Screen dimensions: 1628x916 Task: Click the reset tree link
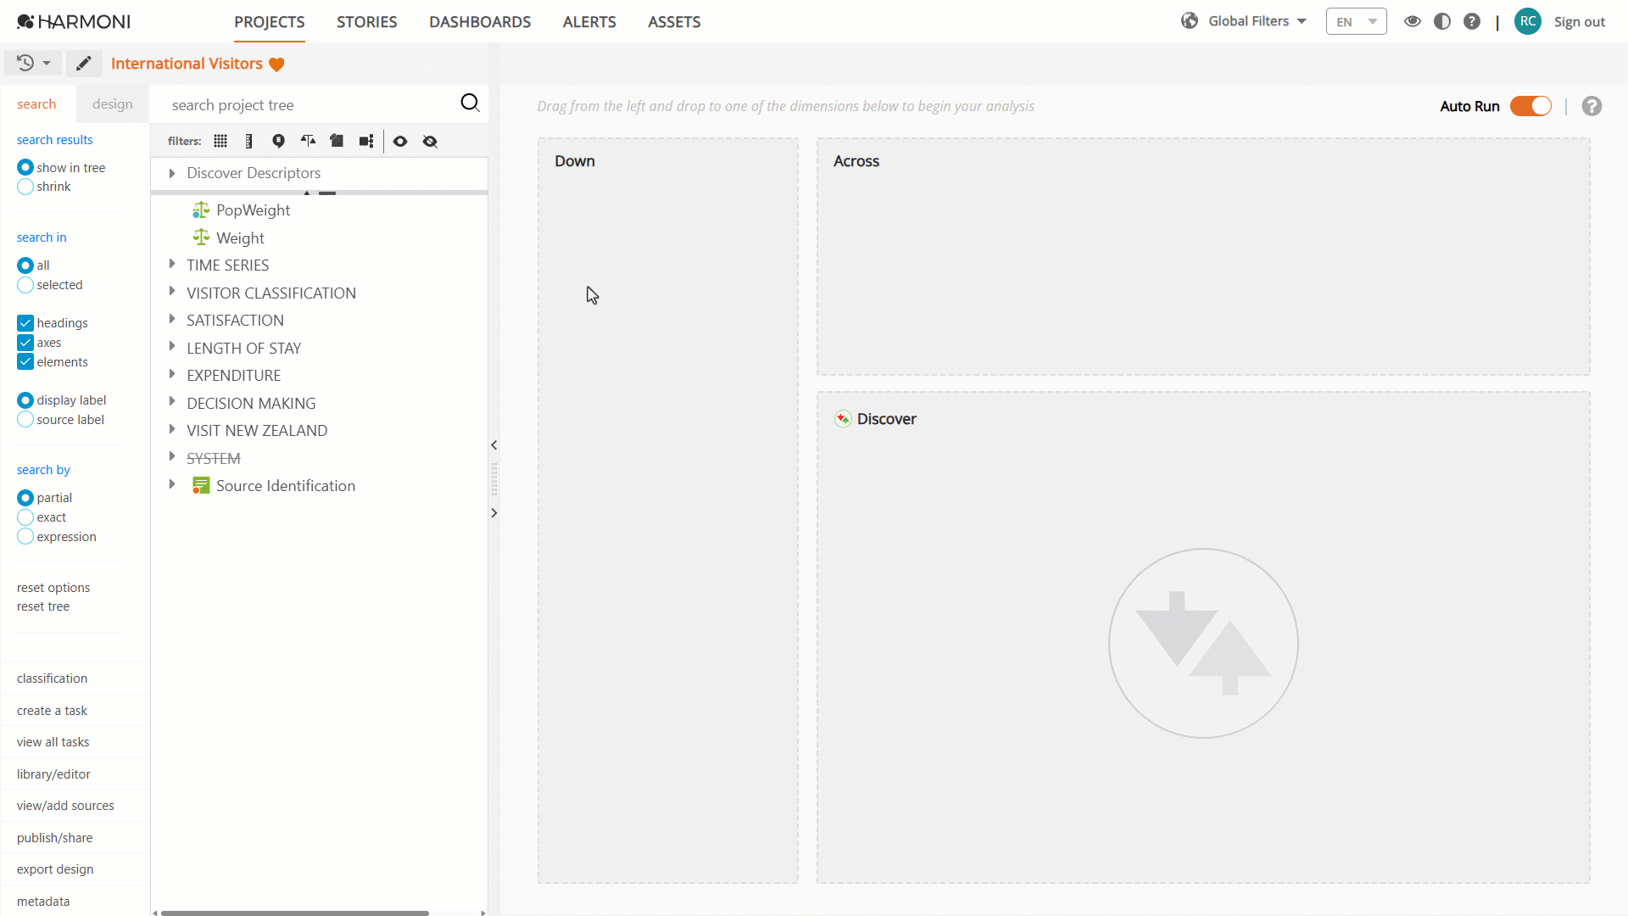pyautogui.click(x=43, y=606)
